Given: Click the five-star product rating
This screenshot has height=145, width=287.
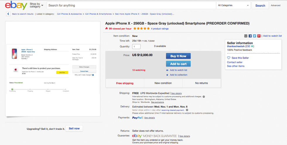Looking at the screenshot, I should (141, 29).
